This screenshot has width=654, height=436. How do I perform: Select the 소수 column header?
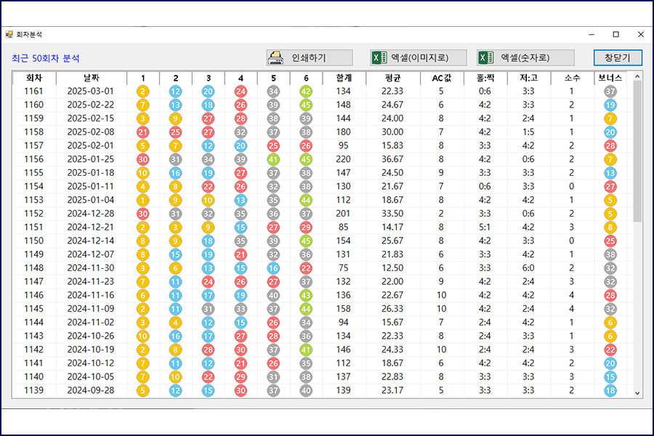click(573, 78)
